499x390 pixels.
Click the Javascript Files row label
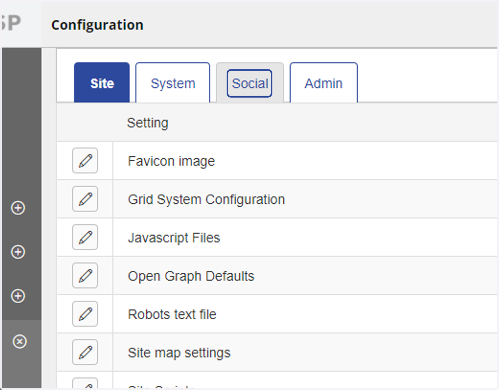coord(174,238)
